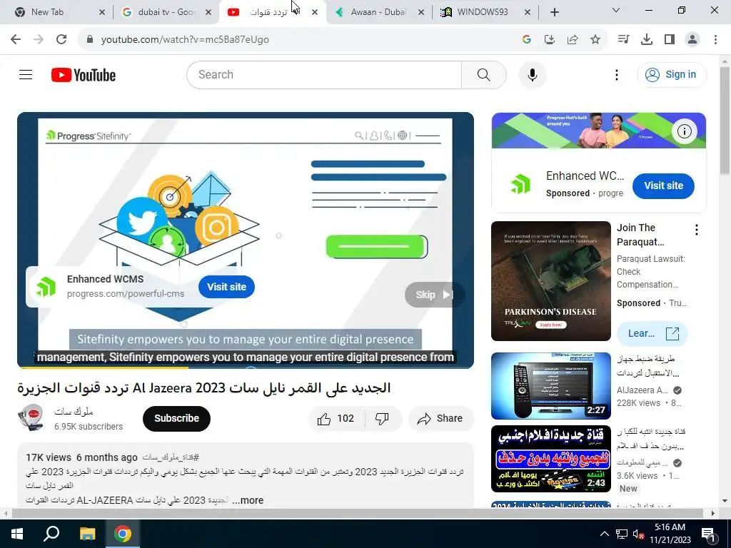Reload the current page
This screenshot has width=731, height=548.
point(61,40)
